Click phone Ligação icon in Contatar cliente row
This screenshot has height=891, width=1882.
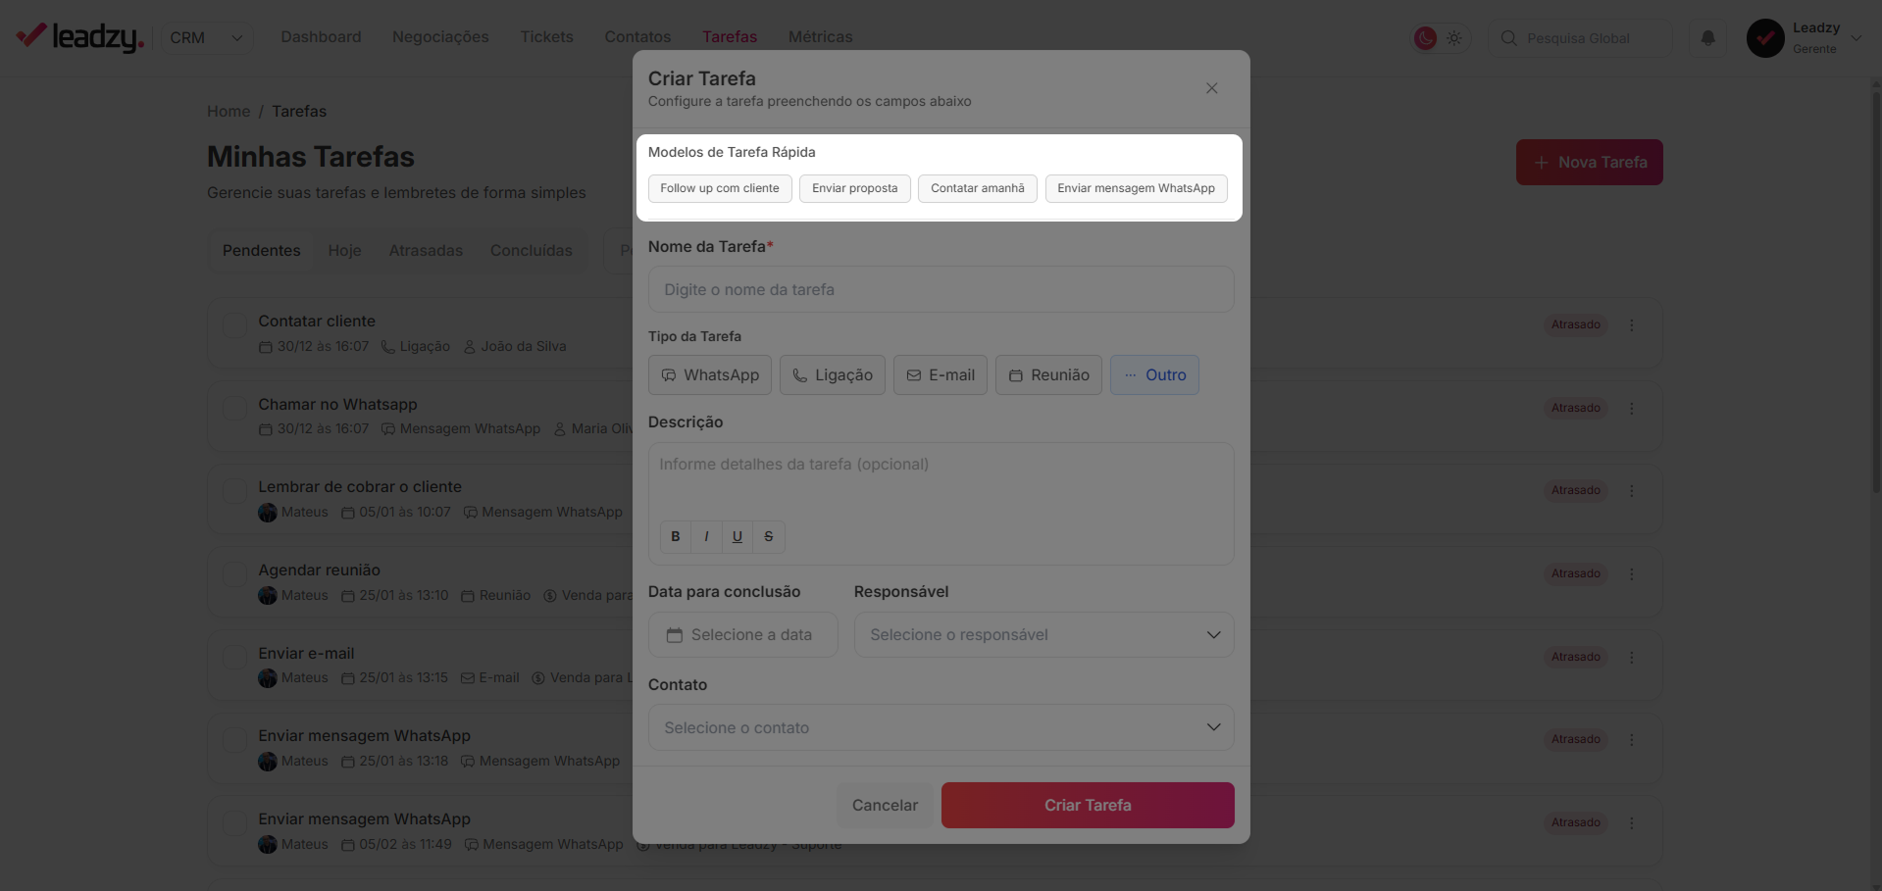click(x=387, y=347)
